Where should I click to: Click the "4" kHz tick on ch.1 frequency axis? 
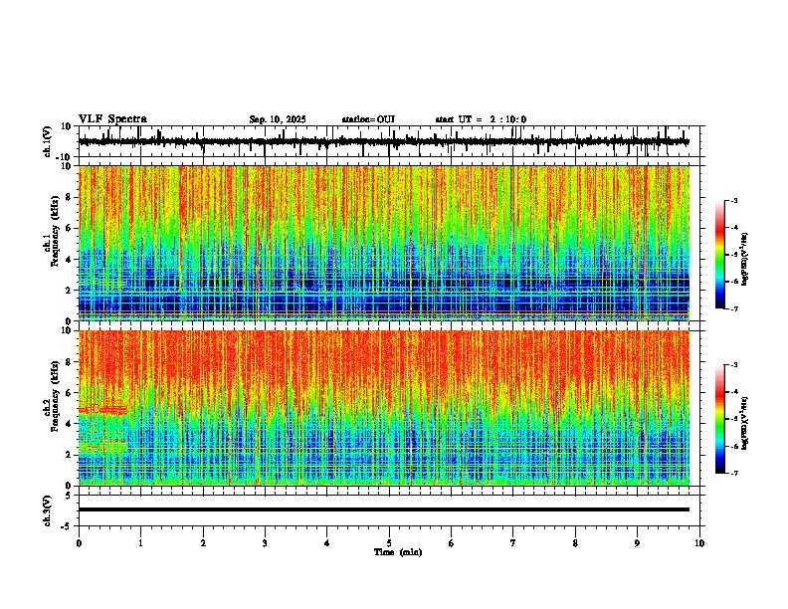tap(69, 260)
